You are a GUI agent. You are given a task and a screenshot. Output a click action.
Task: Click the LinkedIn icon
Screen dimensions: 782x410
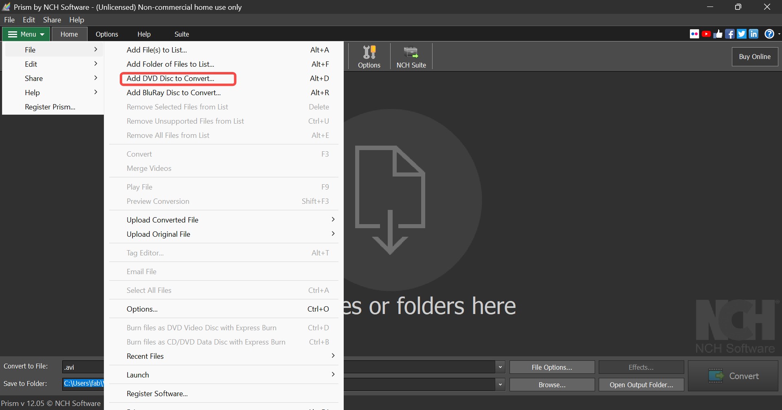754,33
